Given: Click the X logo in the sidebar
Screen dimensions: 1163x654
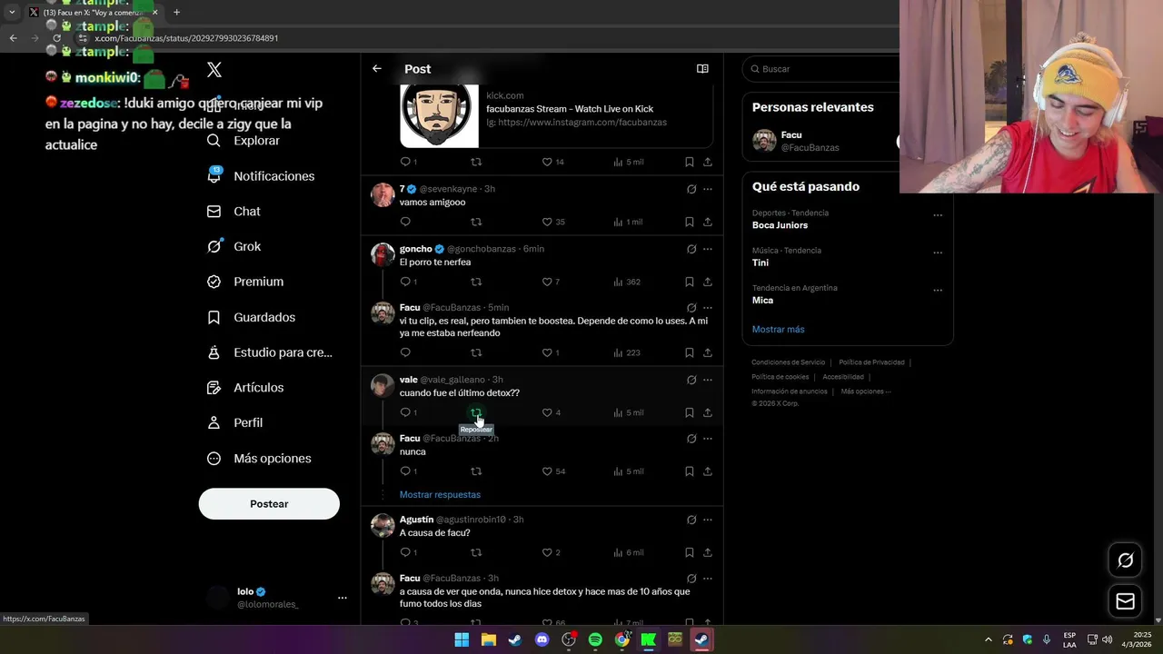Looking at the screenshot, I should pos(214,70).
